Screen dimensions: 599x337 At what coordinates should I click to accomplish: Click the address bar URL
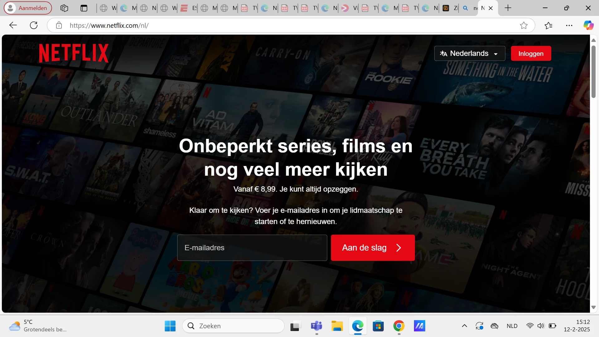click(x=109, y=25)
